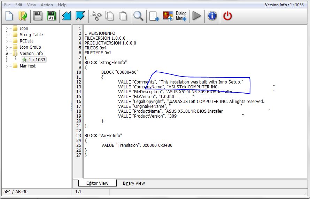Click the 1:1 cursor position status
The width and height of the screenshot is (310, 199).
pyautogui.click(x=78, y=191)
